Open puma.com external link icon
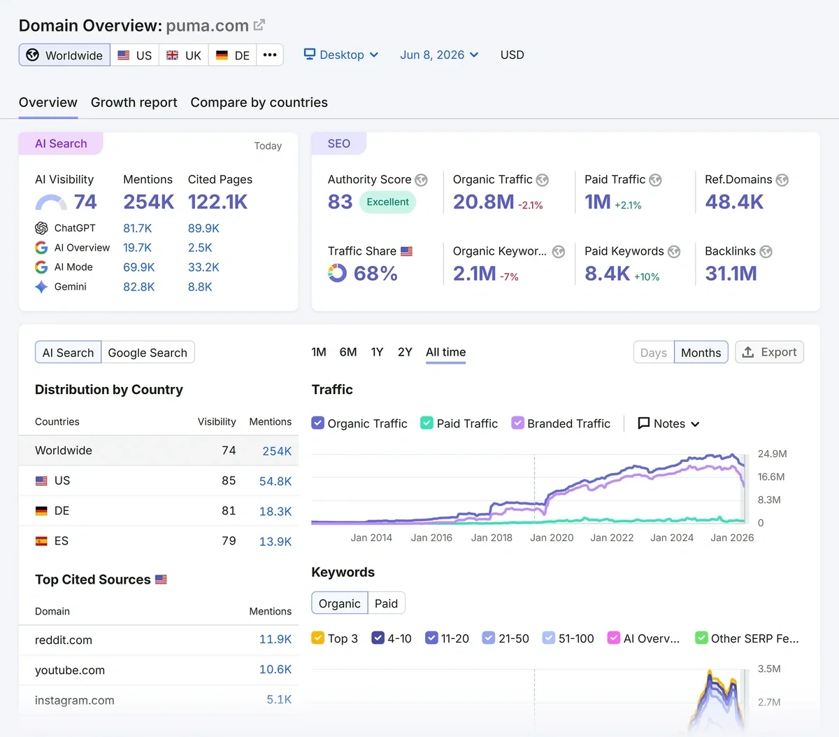Screen dimensions: 839x737 tap(259, 25)
